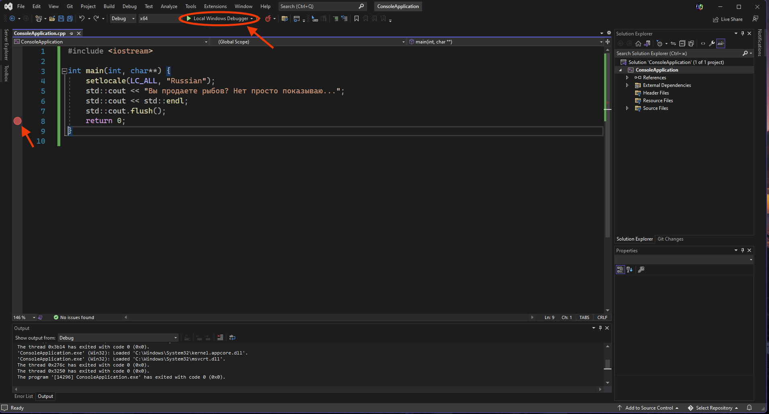Toggle the breakpoint on line 8
This screenshot has width=769, height=414.
[17, 121]
